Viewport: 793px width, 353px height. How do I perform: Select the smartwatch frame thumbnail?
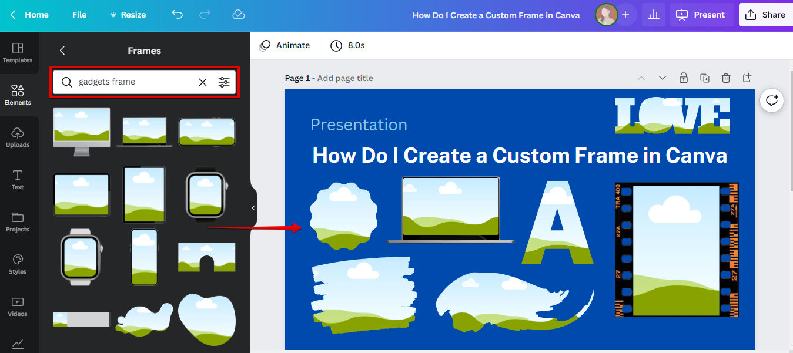click(206, 194)
